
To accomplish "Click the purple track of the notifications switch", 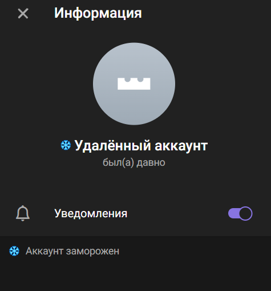I will coord(233,213).
